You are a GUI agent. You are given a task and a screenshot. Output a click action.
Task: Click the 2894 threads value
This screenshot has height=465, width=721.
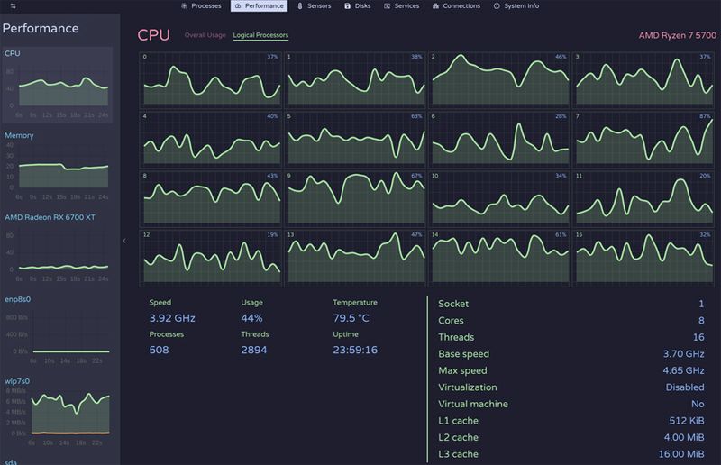pos(254,350)
